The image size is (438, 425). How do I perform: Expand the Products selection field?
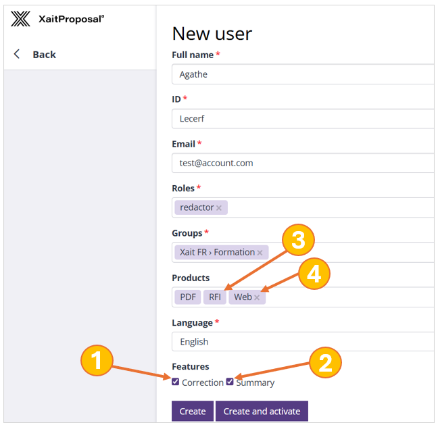(x=351, y=297)
